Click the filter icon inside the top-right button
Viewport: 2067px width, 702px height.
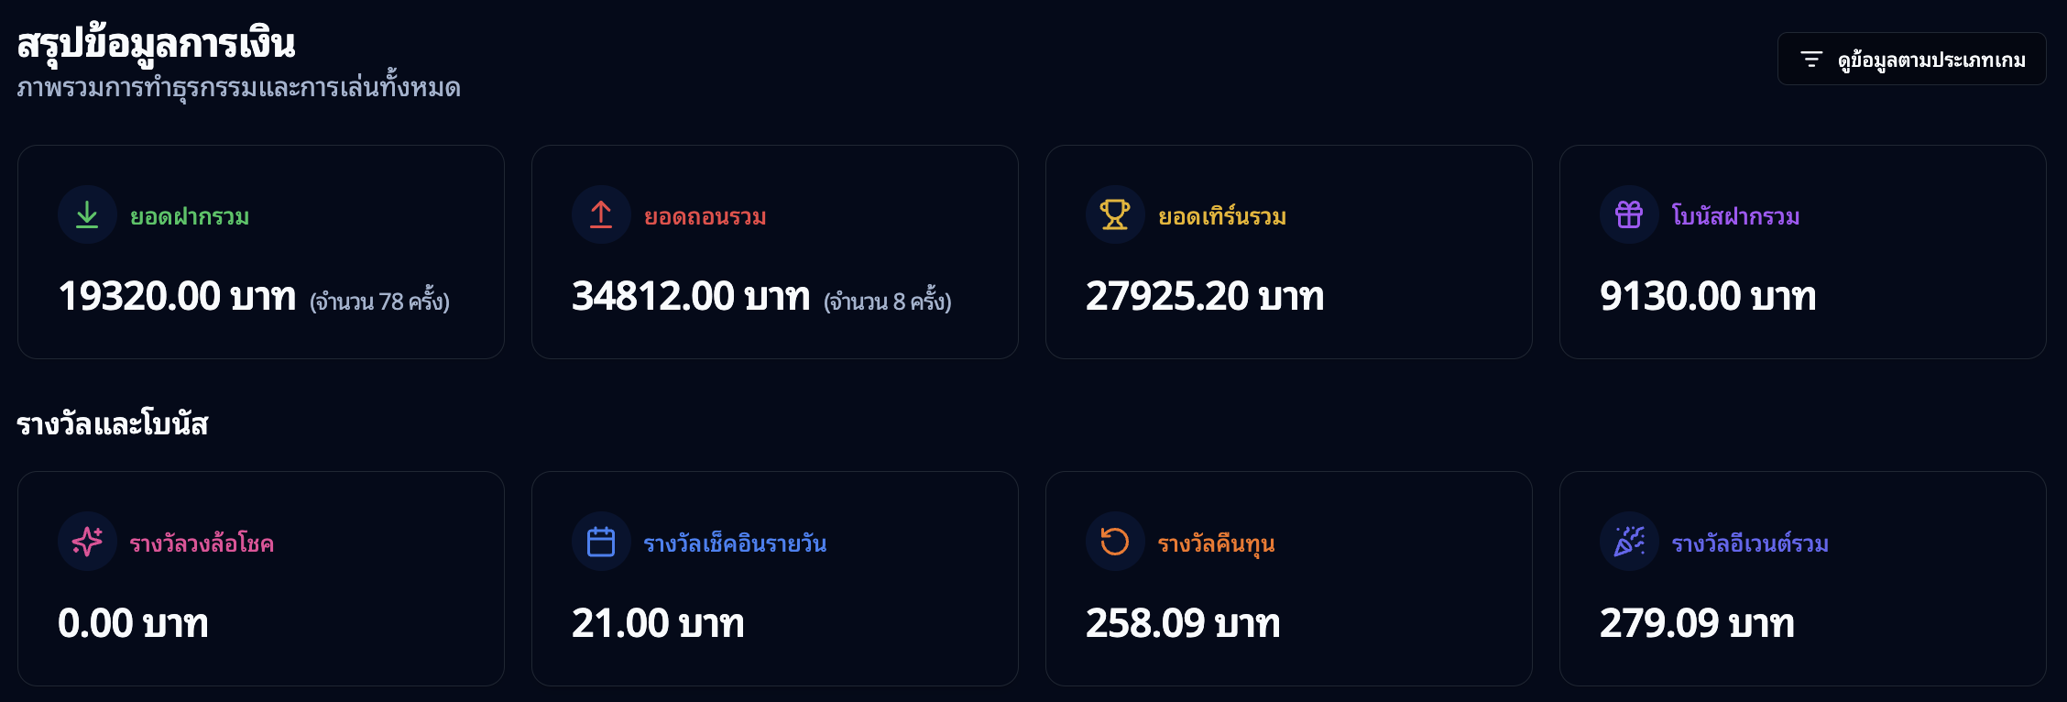pos(1810,58)
